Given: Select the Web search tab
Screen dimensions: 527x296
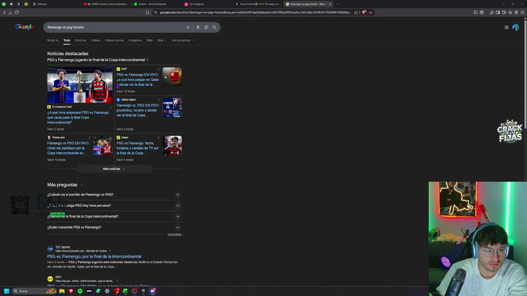Looking at the screenshot, I should coord(150,40).
